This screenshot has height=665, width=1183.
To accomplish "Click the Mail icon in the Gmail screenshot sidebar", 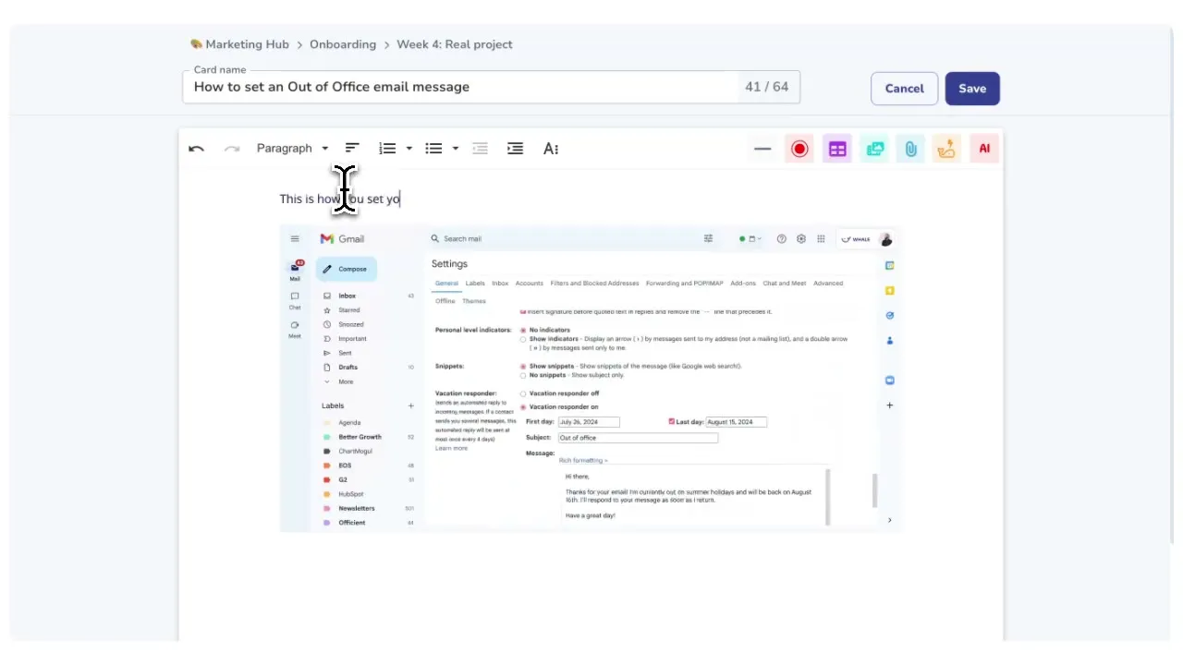I will [x=295, y=270].
